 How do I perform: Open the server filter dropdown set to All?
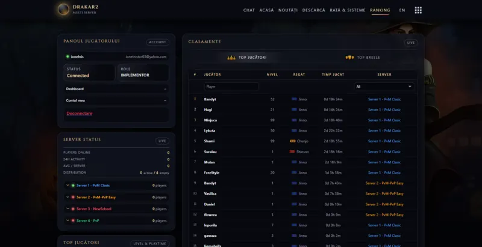(x=384, y=87)
